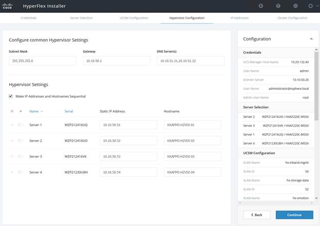Viewport: 320px width, 226px height.
Task: Click serial WZP21230UBH in Server 4 row
Action: click(76, 172)
